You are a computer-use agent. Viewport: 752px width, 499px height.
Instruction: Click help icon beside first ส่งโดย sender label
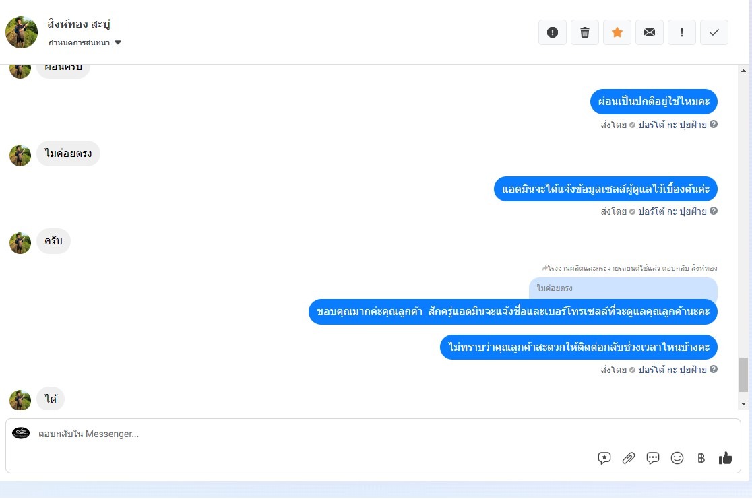(x=714, y=124)
